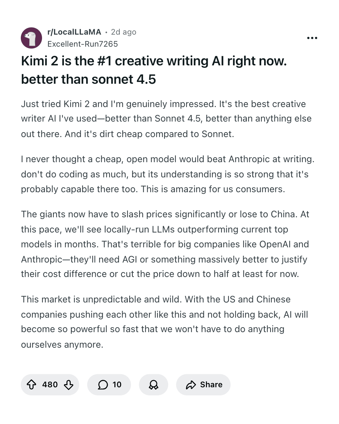The image size is (339, 424).
Task: Click the vote count showing 480
Action: pos(50,384)
